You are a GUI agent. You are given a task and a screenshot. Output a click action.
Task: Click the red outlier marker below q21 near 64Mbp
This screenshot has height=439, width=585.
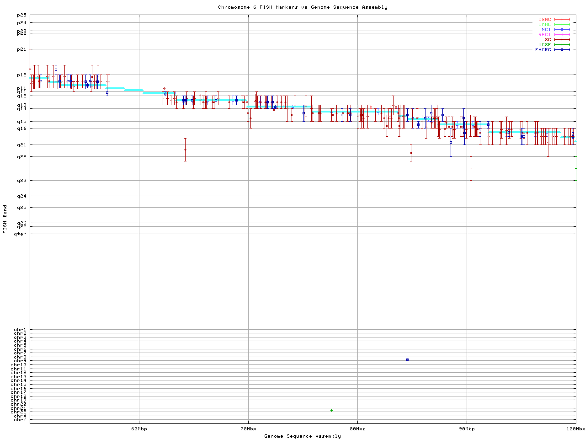[185, 150]
